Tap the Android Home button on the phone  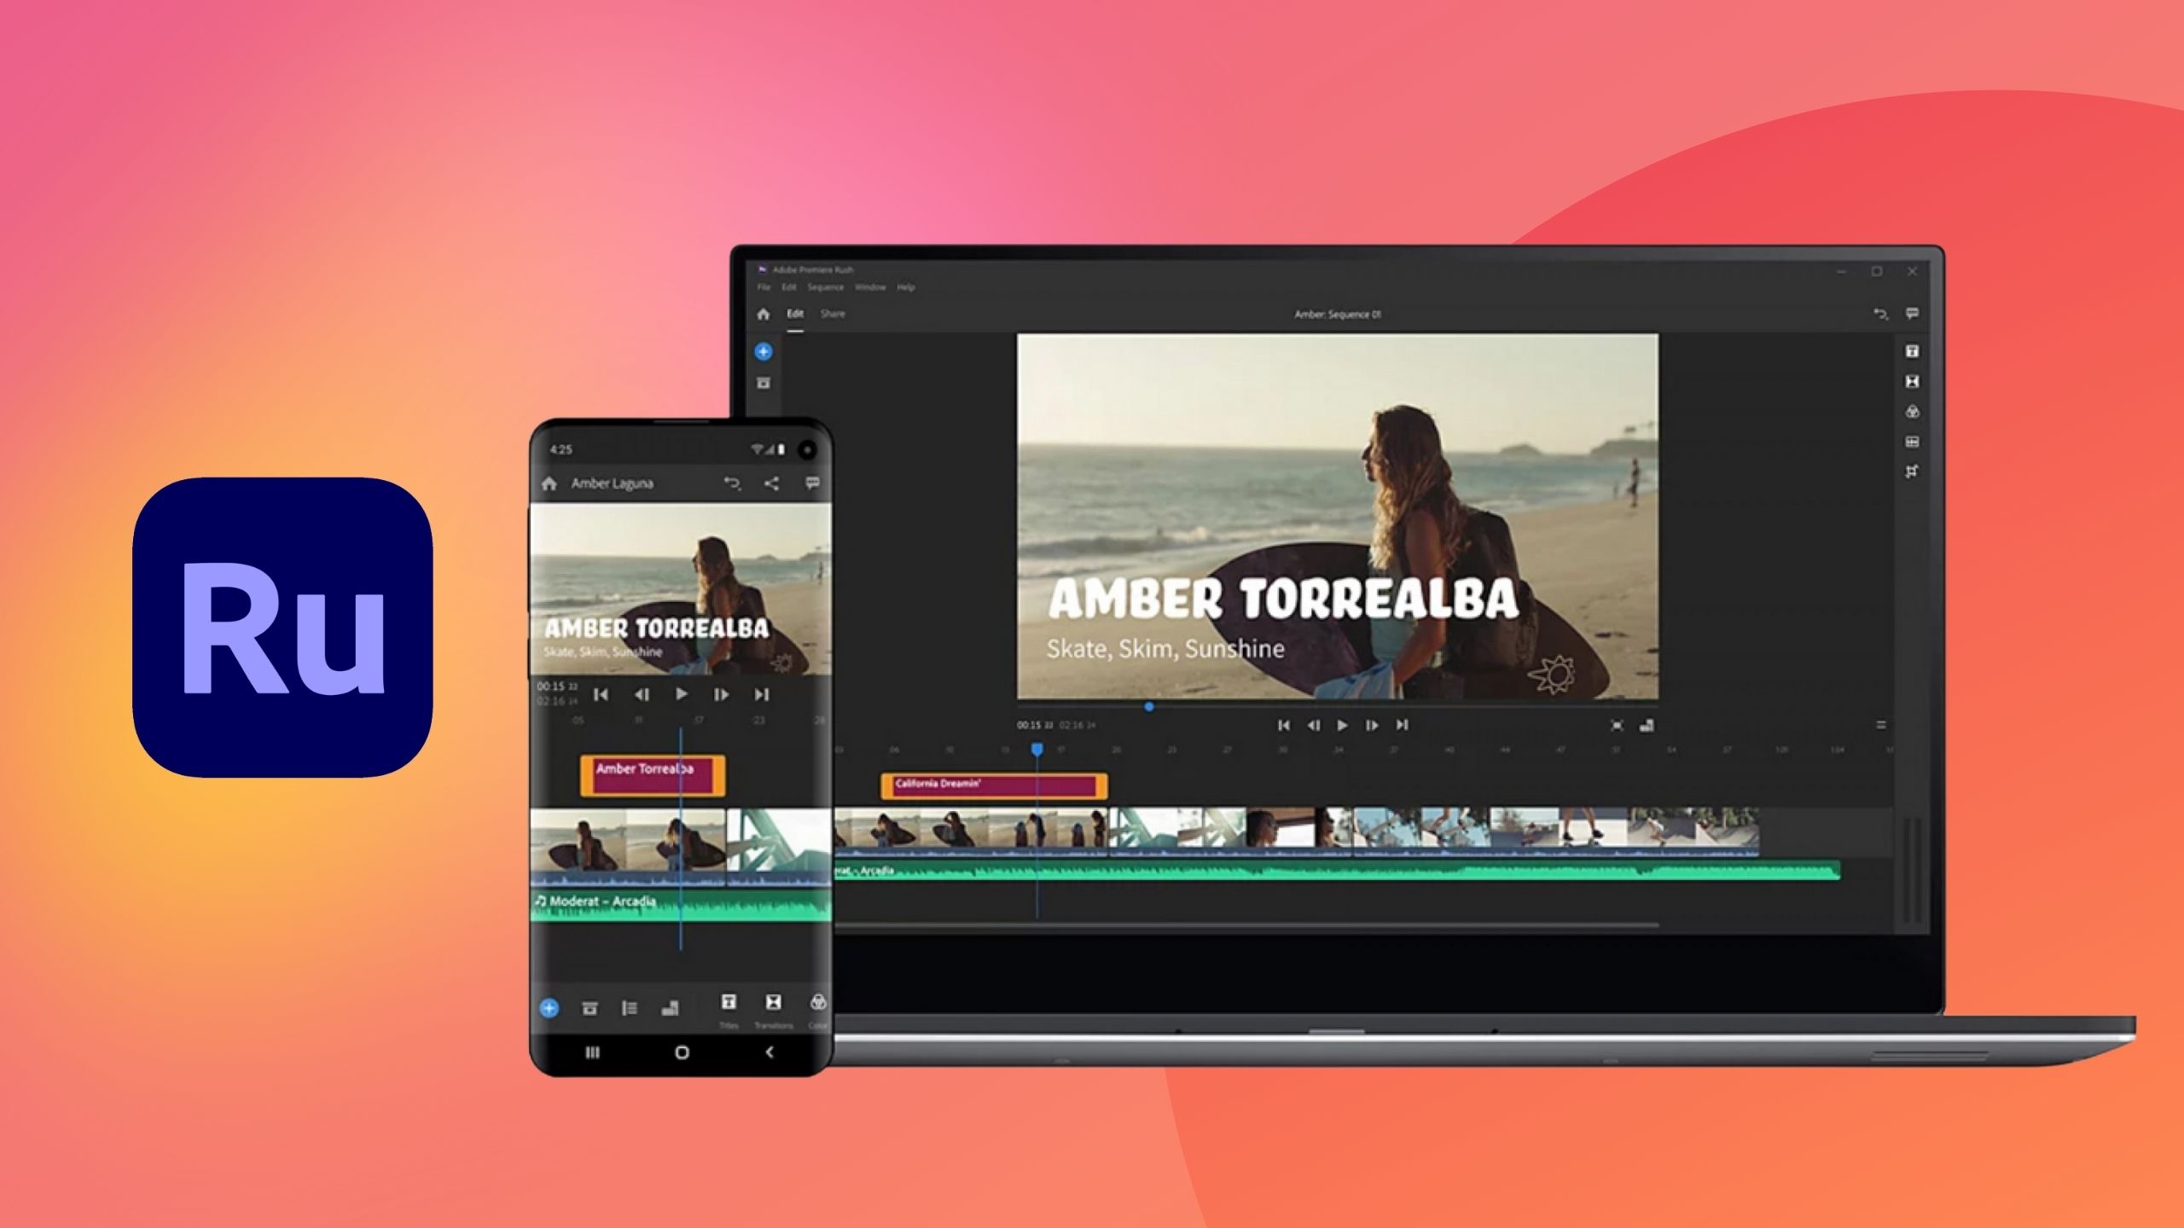pos(681,1052)
